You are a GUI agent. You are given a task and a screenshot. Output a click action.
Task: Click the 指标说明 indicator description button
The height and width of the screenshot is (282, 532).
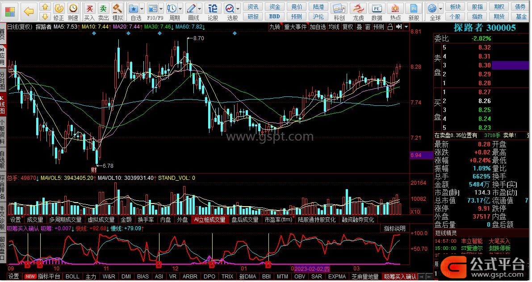(x=394, y=229)
